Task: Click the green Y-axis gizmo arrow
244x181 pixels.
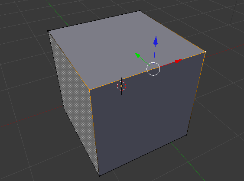Action: pos(137,55)
